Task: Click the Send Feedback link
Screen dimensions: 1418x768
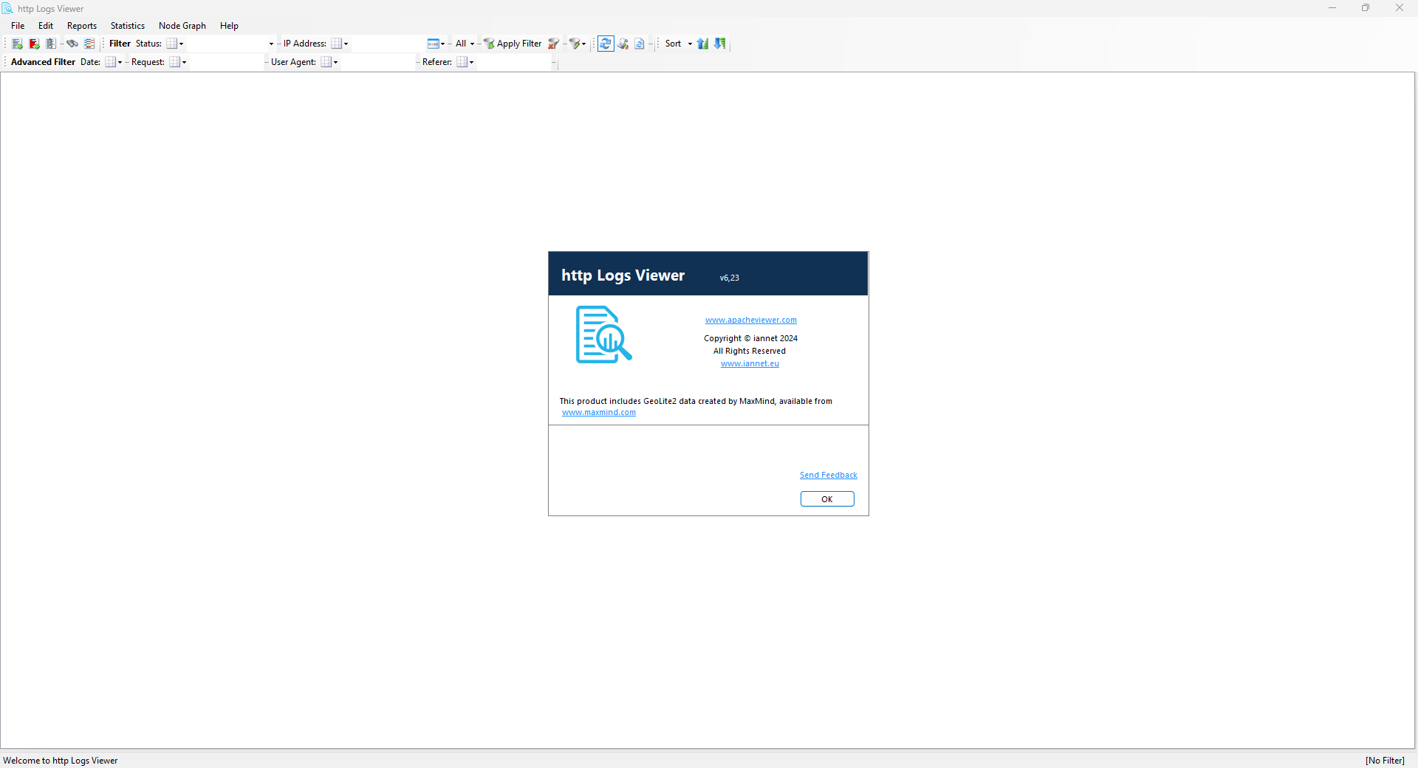Action: [x=829, y=475]
